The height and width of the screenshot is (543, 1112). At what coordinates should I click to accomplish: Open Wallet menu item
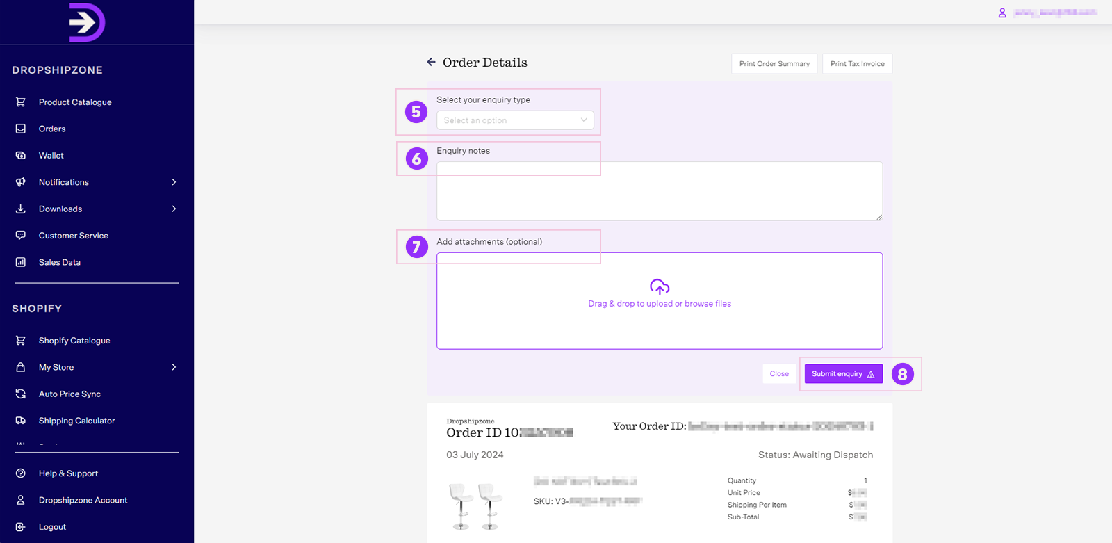(x=51, y=156)
